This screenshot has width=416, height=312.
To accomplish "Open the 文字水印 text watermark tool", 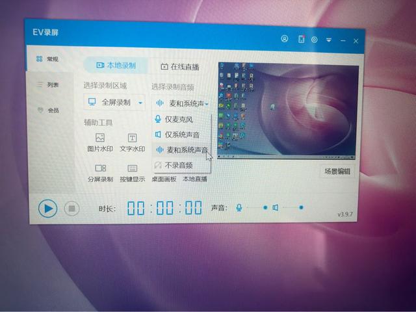I will point(132,143).
